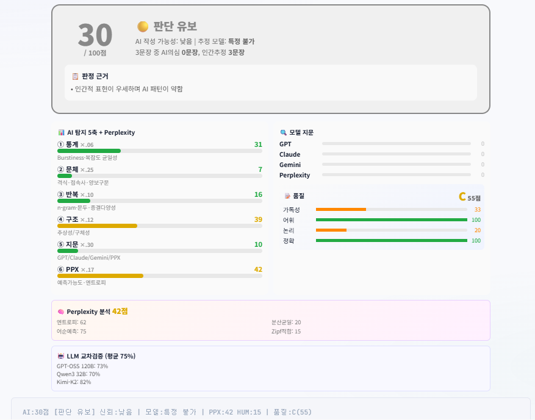Click the clipboard icon beside 품질

click(x=287, y=196)
